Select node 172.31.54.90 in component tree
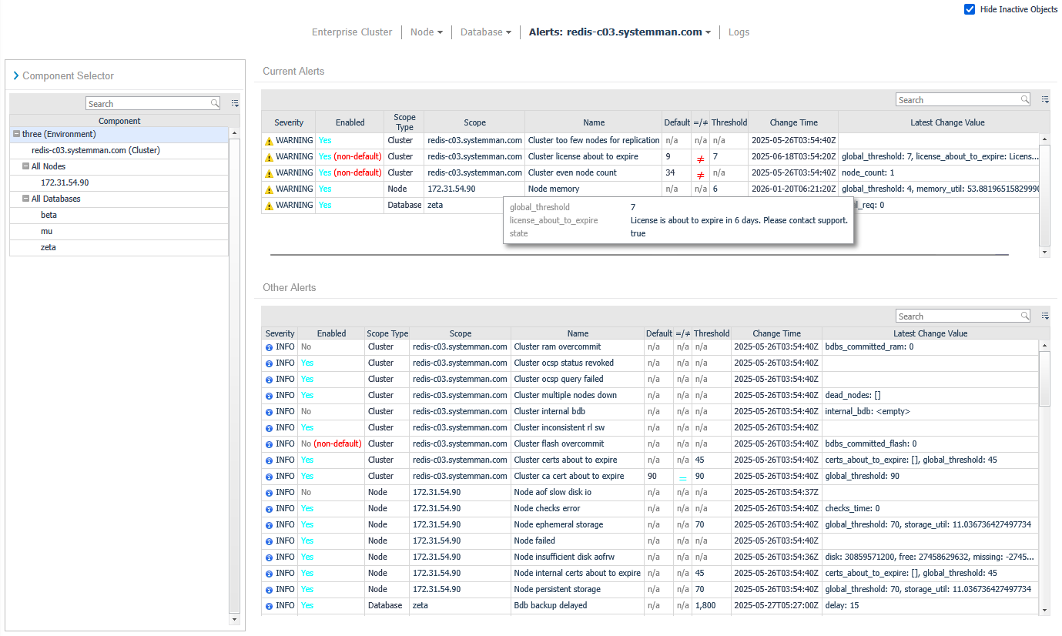 [65, 182]
